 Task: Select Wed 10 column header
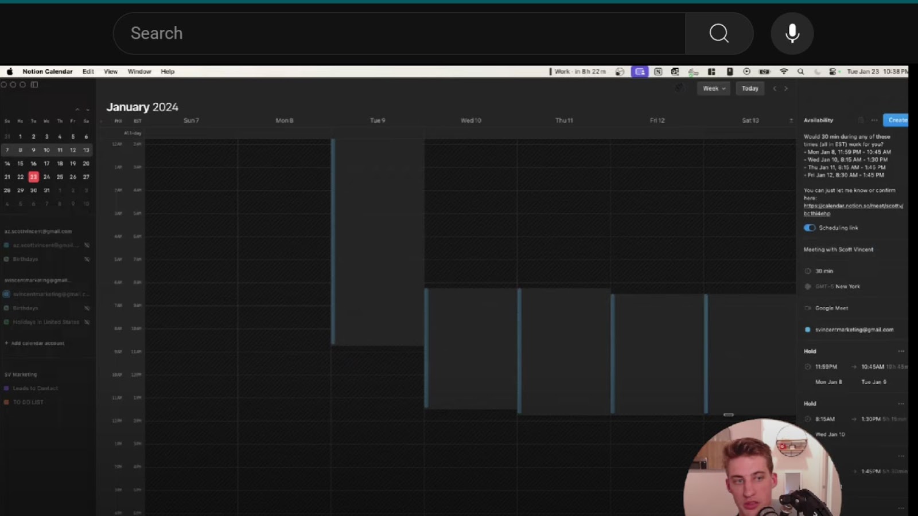[x=470, y=120]
